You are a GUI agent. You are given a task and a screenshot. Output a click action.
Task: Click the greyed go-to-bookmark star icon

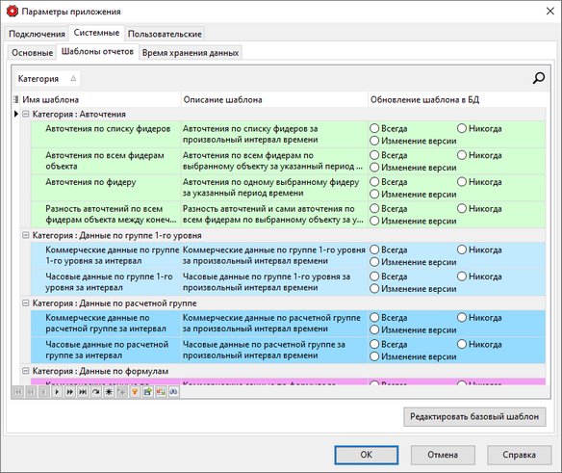121,392
